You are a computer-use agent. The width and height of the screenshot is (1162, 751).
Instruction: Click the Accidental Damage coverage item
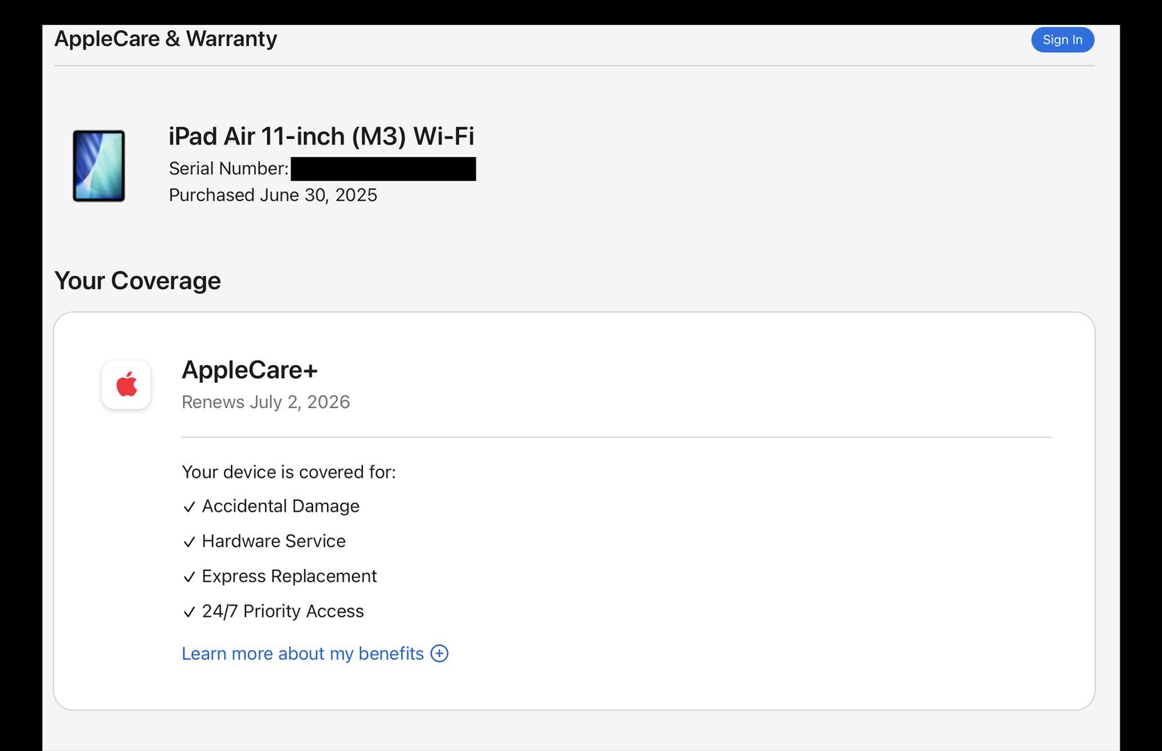point(281,506)
